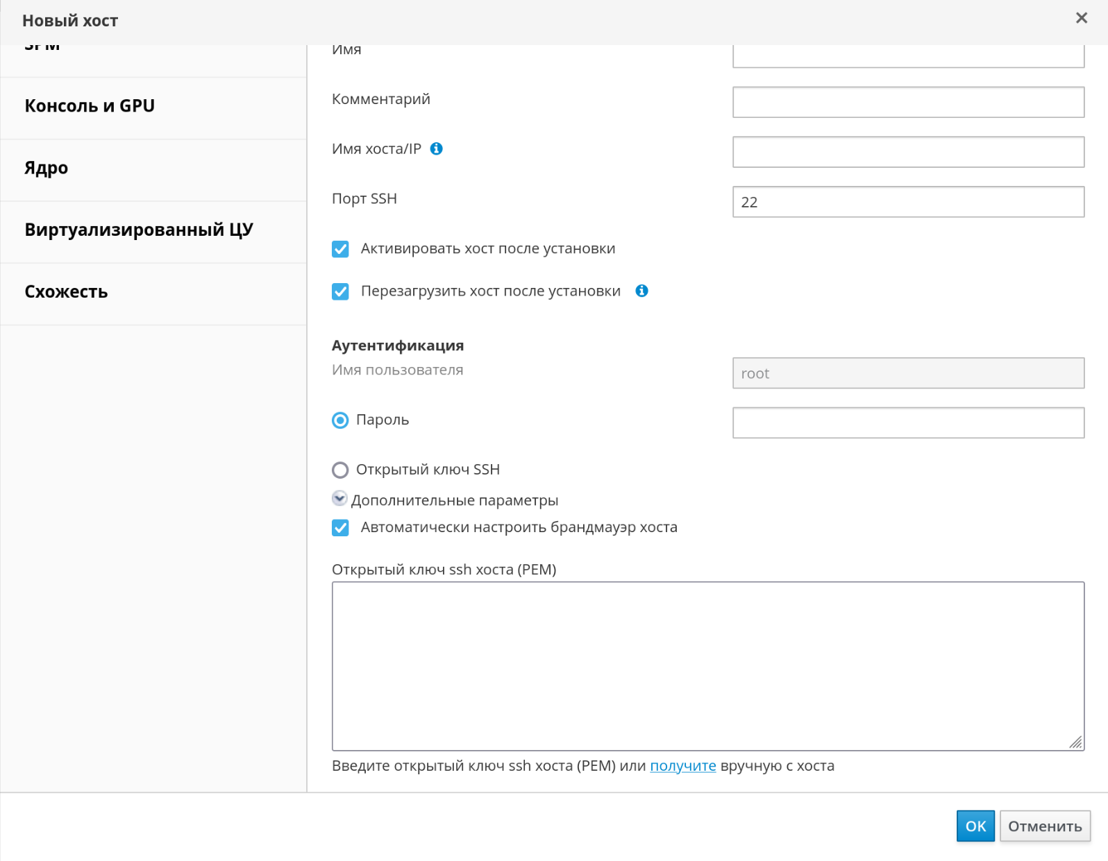Open the Виртуализированный ЦУ tab
Screen dimensions: 1108x861
139,230
